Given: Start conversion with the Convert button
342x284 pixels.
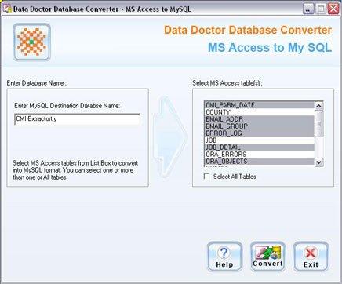Looking at the screenshot, I should point(267,257).
